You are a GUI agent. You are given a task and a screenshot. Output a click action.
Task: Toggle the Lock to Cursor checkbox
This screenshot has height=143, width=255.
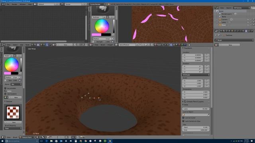(x=183, y=118)
